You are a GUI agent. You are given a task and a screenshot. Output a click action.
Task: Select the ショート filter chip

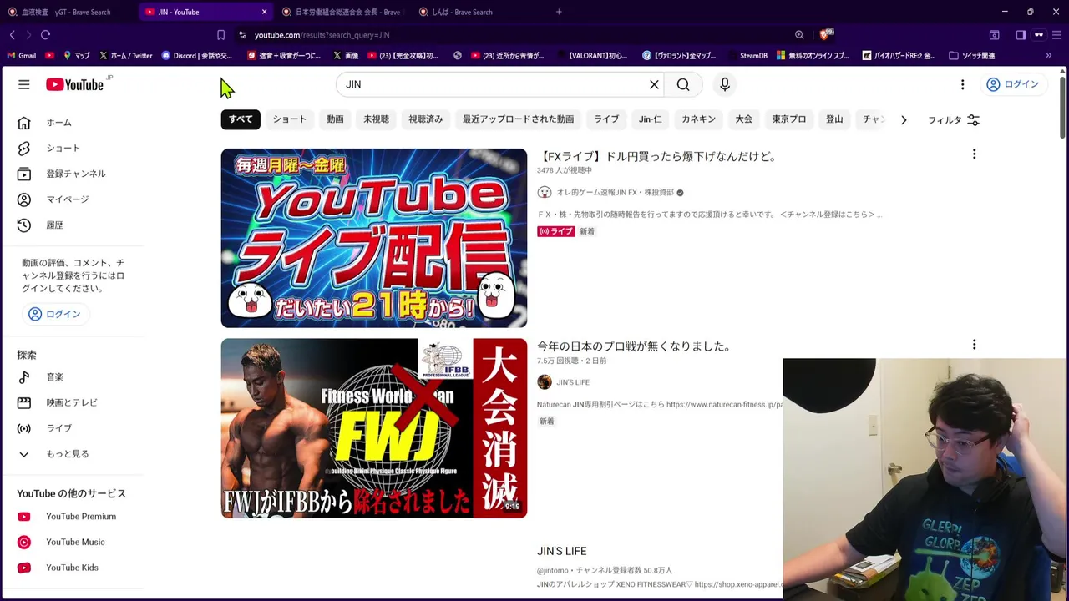tap(290, 119)
